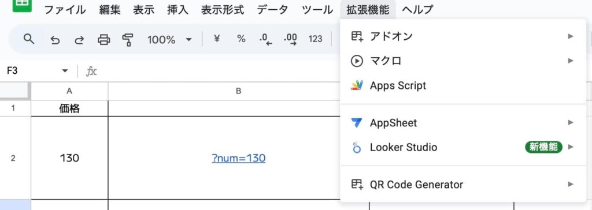Choose AppSheet menu entry
The height and width of the screenshot is (210, 592).
463,122
